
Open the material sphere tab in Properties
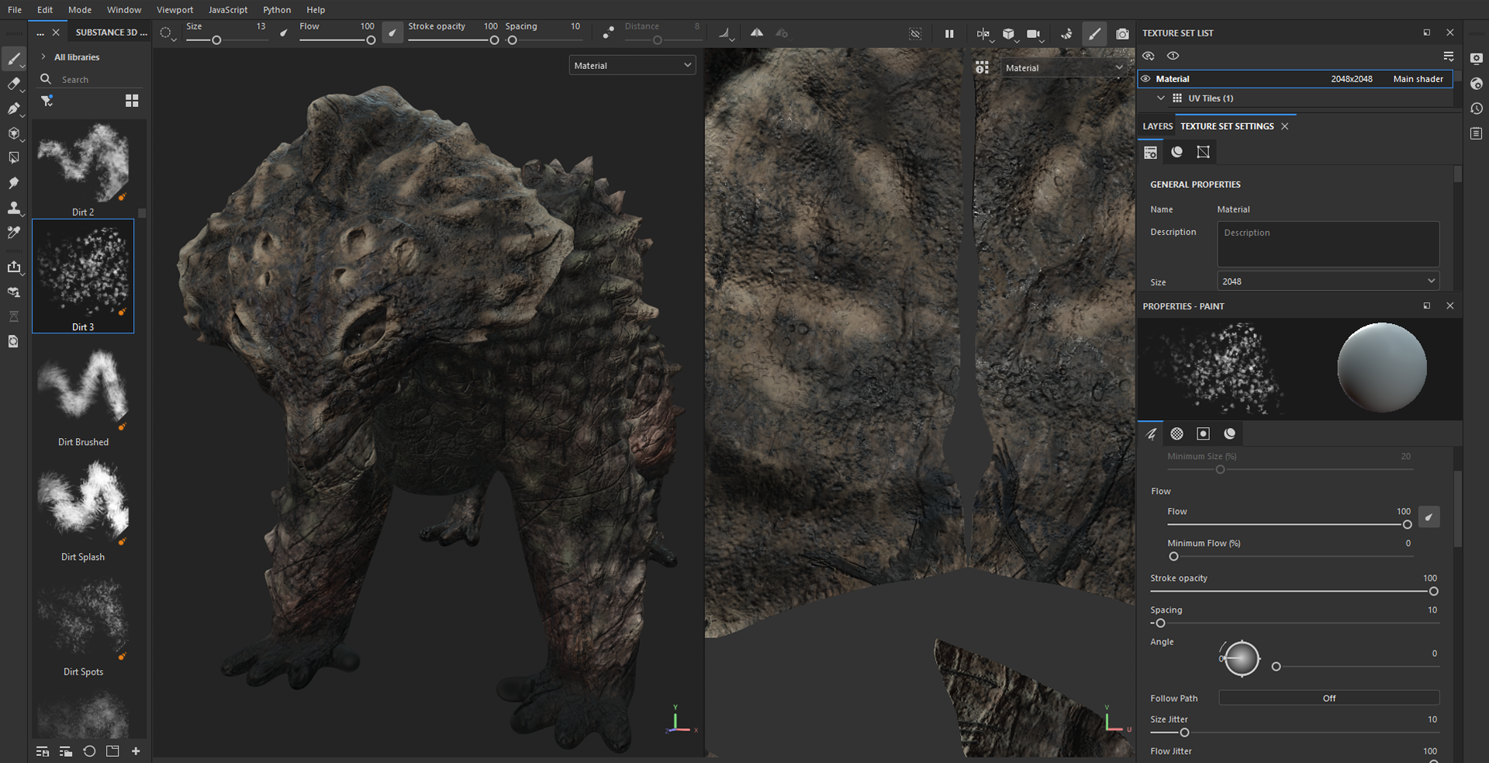tap(1230, 433)
